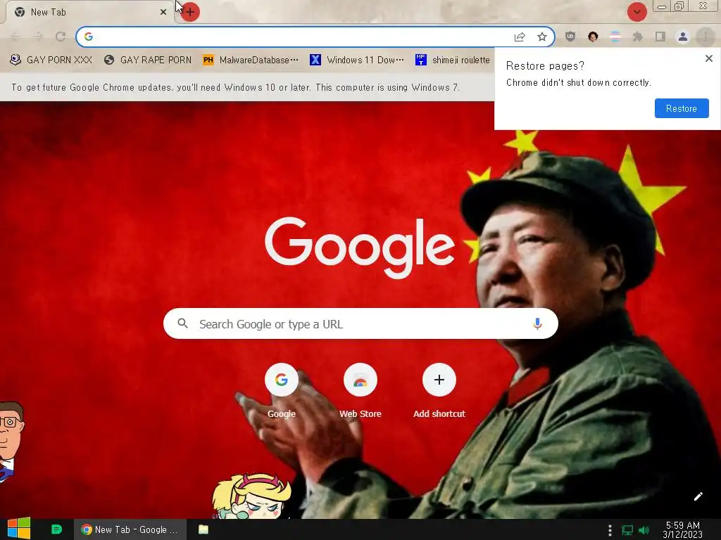The height and width of the screenshot is (540, 721).
Task: Open the volume speaker tray icon
Action: (x=644, y=530)
